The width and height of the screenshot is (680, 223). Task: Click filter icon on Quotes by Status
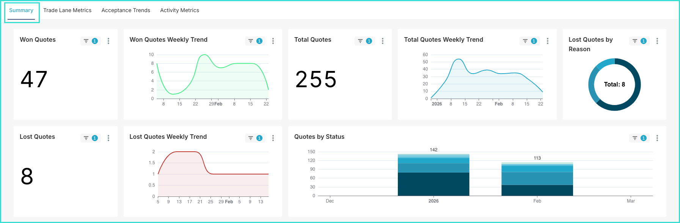[x=635, y=138]
